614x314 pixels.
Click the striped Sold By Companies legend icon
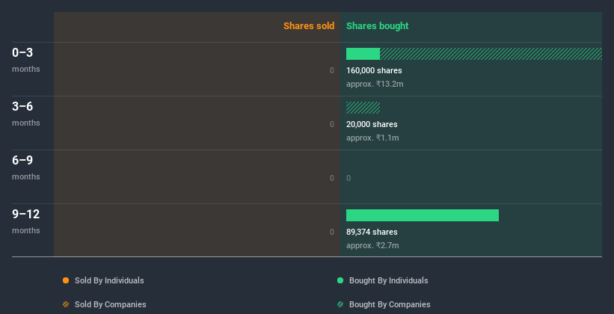[x=66, y=304]
